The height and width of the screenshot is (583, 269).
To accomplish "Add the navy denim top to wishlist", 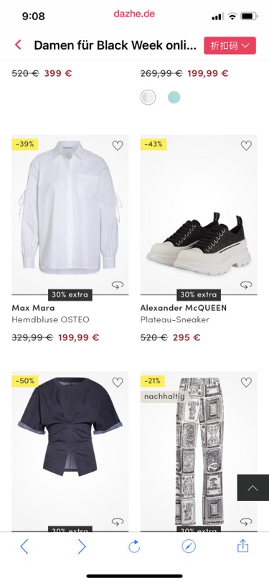I will coord(118,382).
